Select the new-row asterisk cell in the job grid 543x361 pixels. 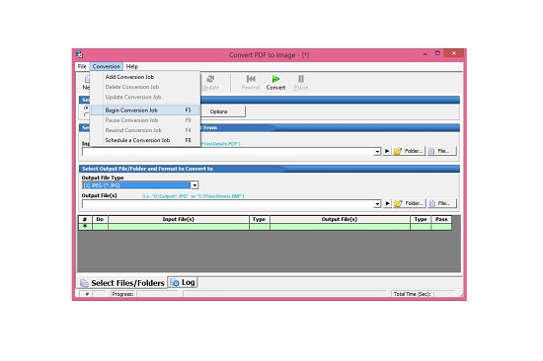point(85,227)
